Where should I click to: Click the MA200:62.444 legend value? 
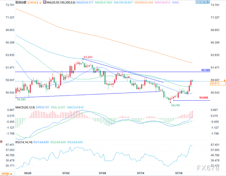tap(144, 3)
